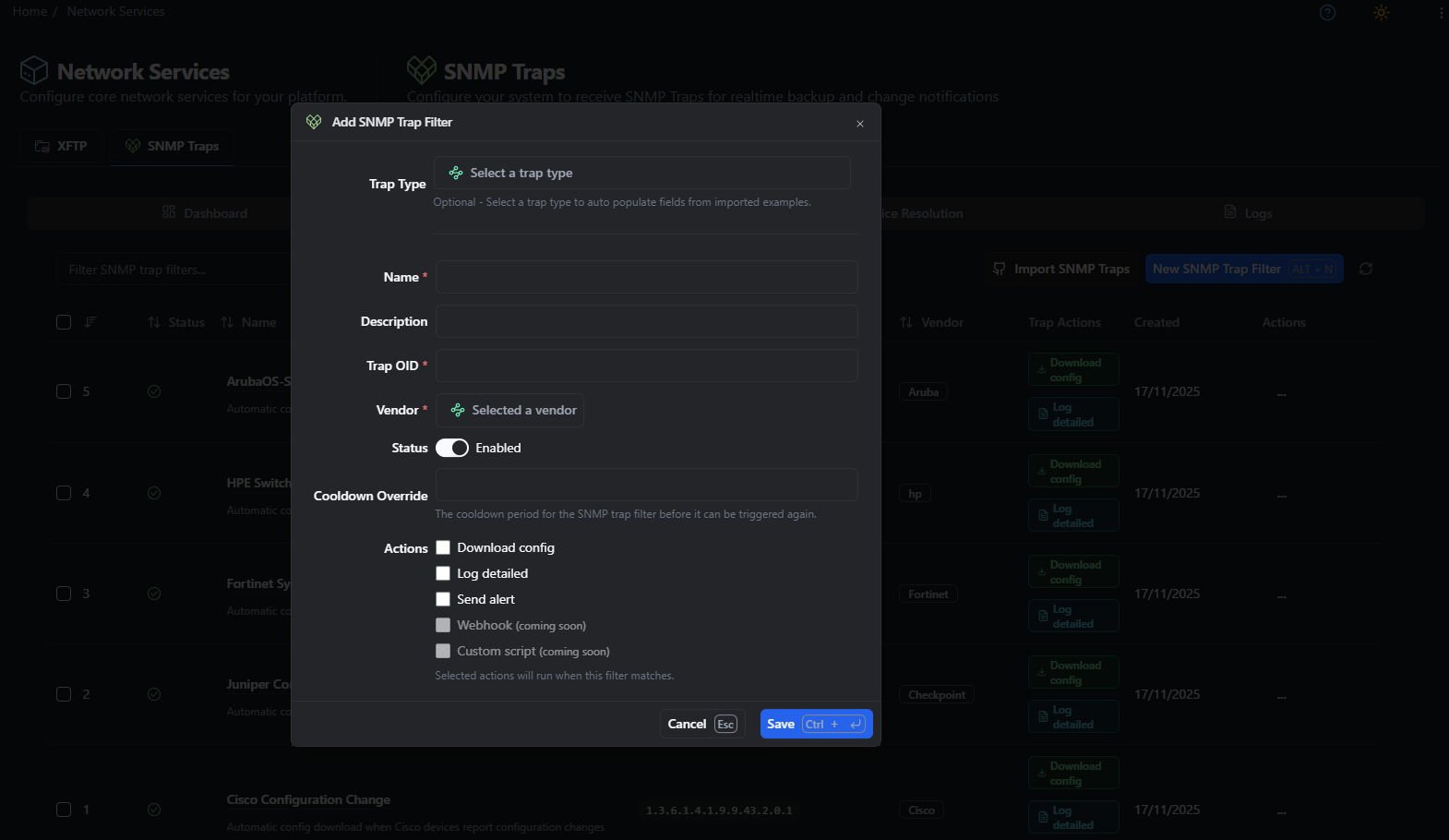This screenshot has height=840, width=1449.
Task: Click the status check icon in row 4
Action: [154, 493]
